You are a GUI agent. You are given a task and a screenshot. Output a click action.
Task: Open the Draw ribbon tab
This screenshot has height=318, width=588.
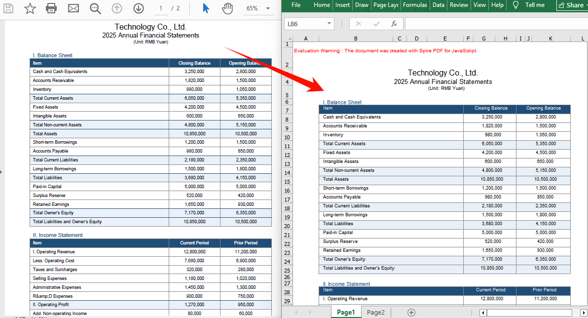[x=362, y=5]
